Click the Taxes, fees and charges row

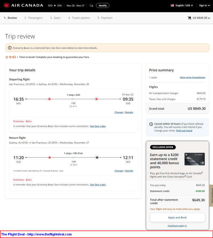177,99
